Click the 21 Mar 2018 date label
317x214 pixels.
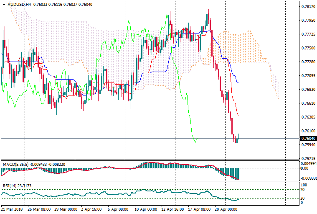click(12, 209)
